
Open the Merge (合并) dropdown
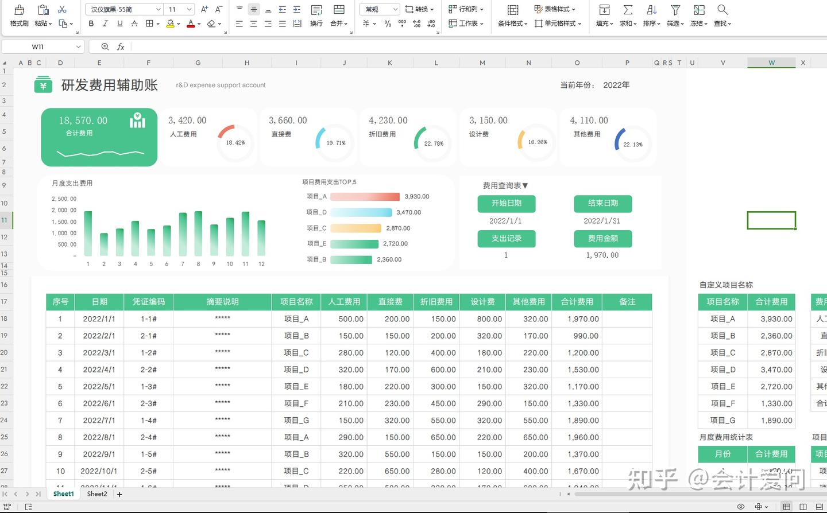(339, 24)
